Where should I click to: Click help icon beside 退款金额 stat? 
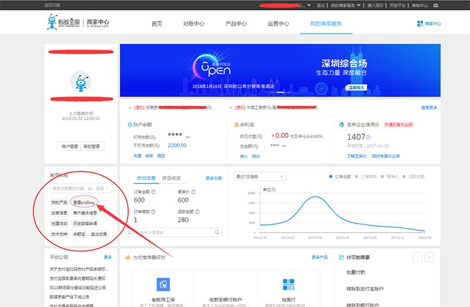tap(197, 211)
